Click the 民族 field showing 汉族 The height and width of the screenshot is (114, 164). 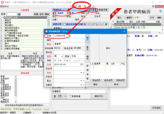pyautogui.click(x=78, y=56)
